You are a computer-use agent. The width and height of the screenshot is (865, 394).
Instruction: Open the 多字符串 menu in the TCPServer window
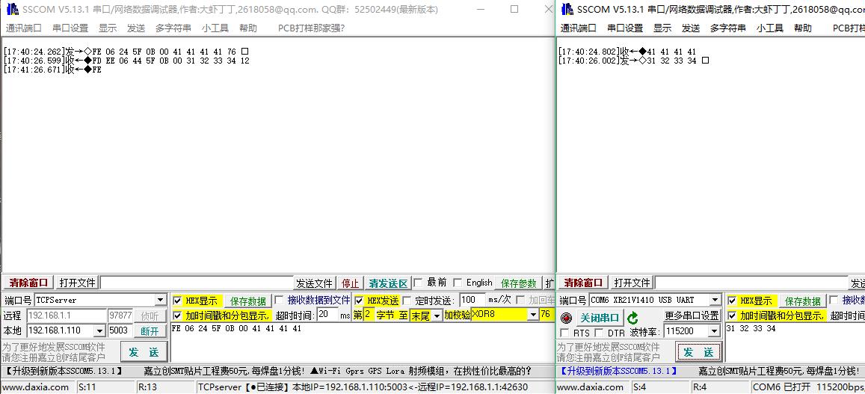pyautogui.click(x=173, y=28)
